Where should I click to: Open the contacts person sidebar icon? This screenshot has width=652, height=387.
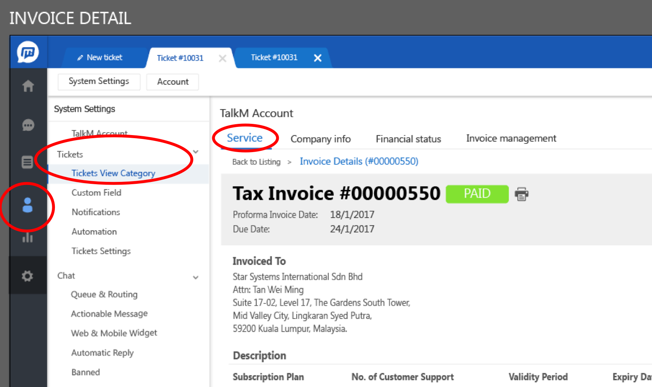27,205
